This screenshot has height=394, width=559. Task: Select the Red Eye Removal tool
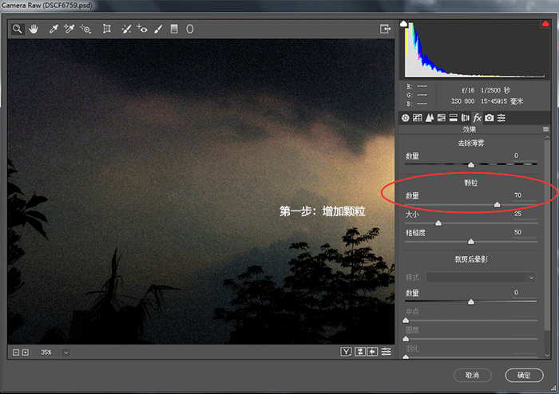(142, 29)
